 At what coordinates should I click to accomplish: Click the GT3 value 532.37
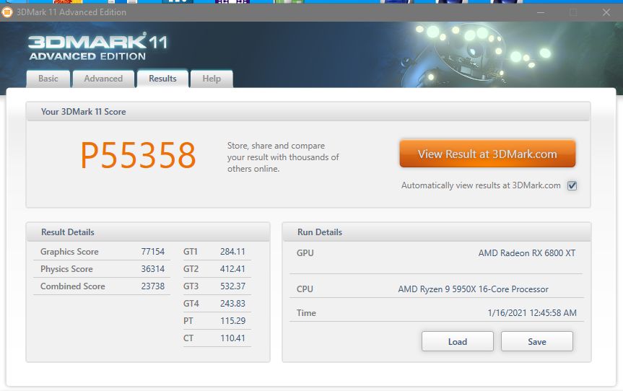pyautogui.click(x=232, y=286)
